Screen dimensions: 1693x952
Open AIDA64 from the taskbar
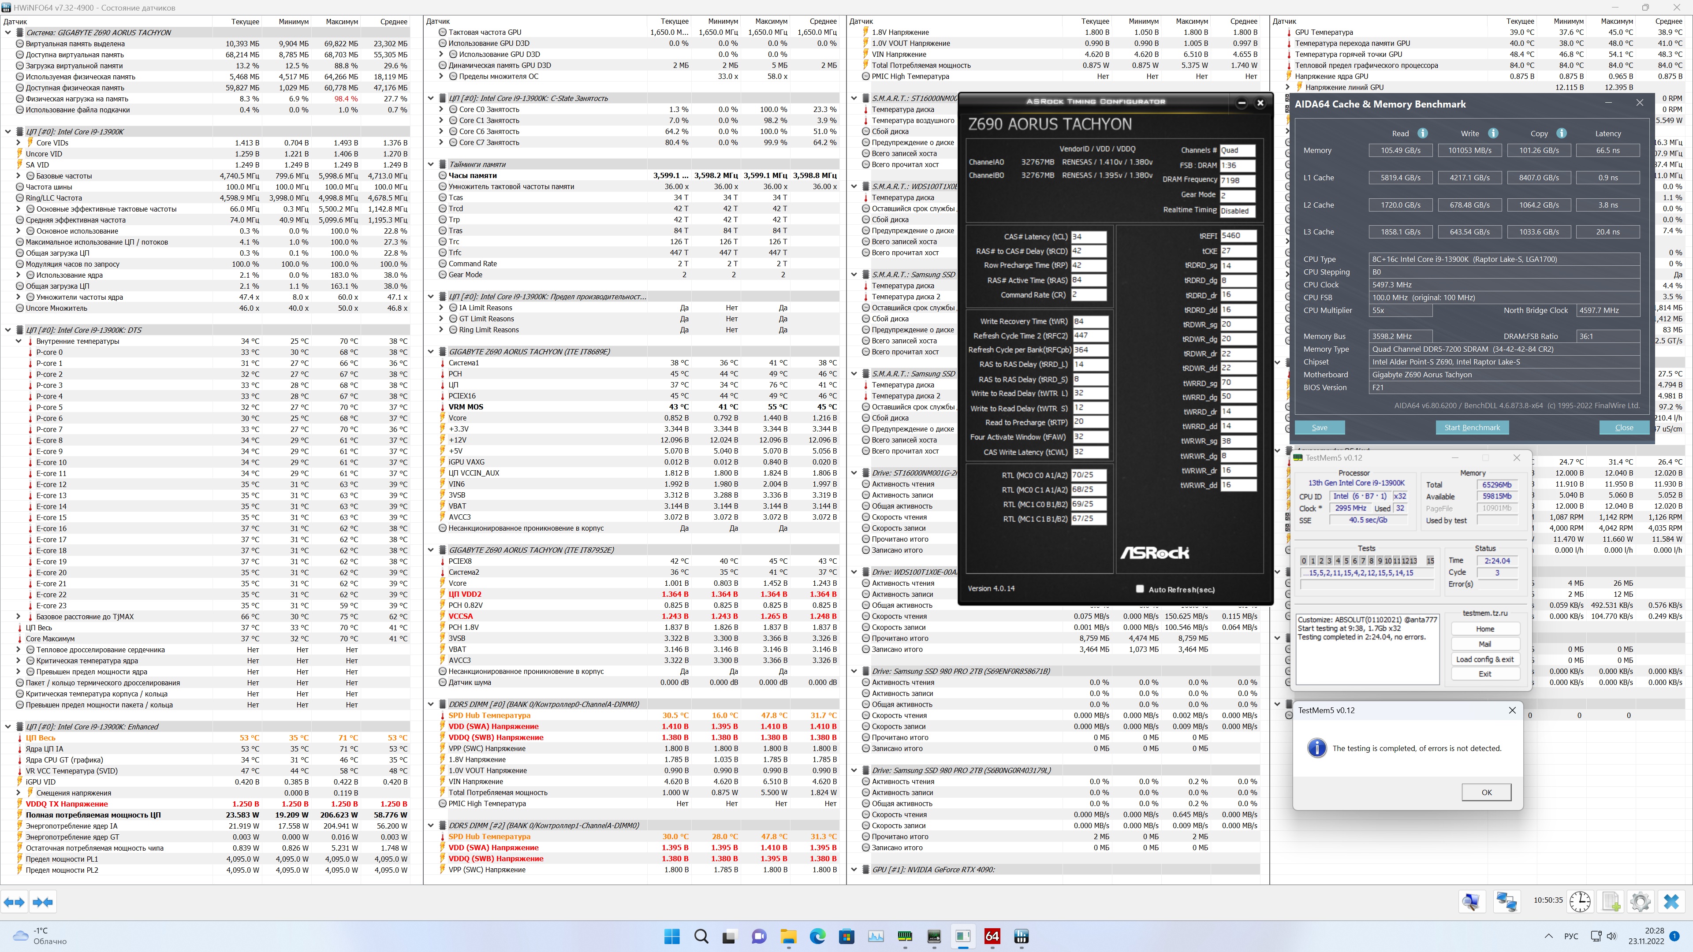(x=992, y=936)
